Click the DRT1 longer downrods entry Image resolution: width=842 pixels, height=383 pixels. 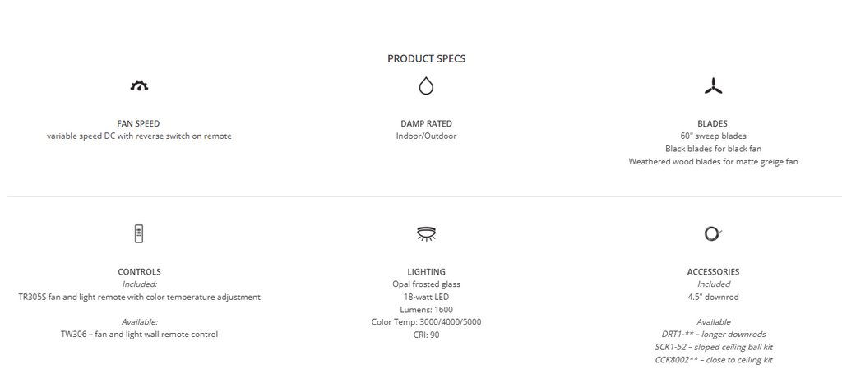(713, 335)
